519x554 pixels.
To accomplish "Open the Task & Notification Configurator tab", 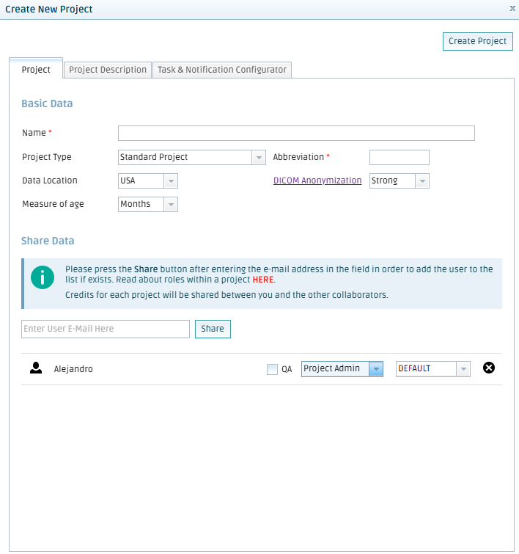I will [222, 70].
